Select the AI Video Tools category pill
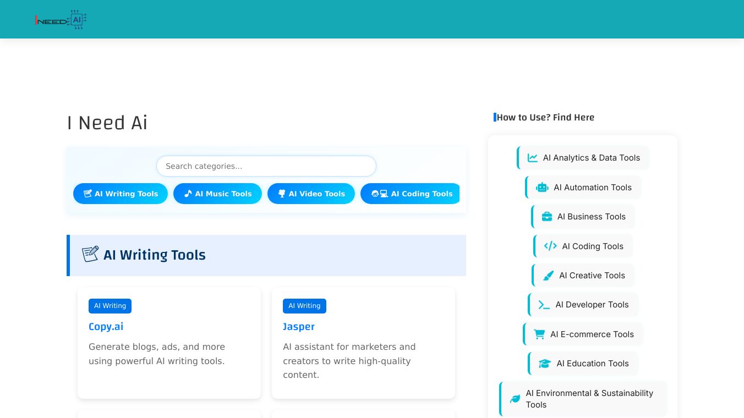Viewport: 744px width, 418px height. [311, 194]
